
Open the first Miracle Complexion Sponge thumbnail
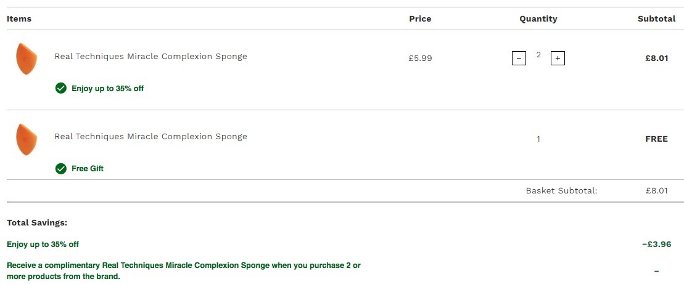(x=27, y=59)
